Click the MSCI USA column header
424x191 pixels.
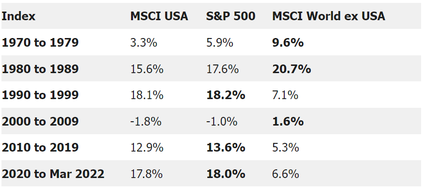pos(159,16)
